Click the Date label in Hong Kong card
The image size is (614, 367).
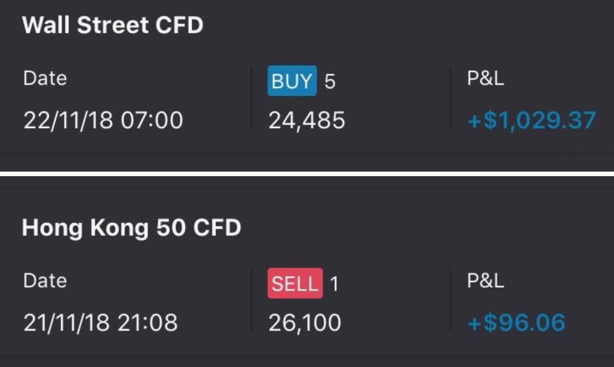(45, 280)
